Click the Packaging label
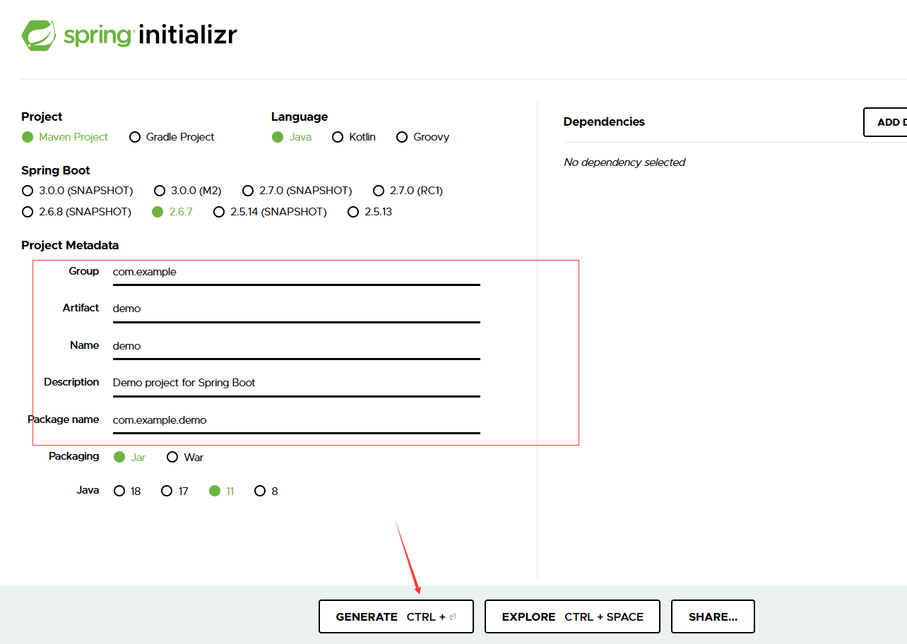907x644 pixels. [x=73, y=456]
